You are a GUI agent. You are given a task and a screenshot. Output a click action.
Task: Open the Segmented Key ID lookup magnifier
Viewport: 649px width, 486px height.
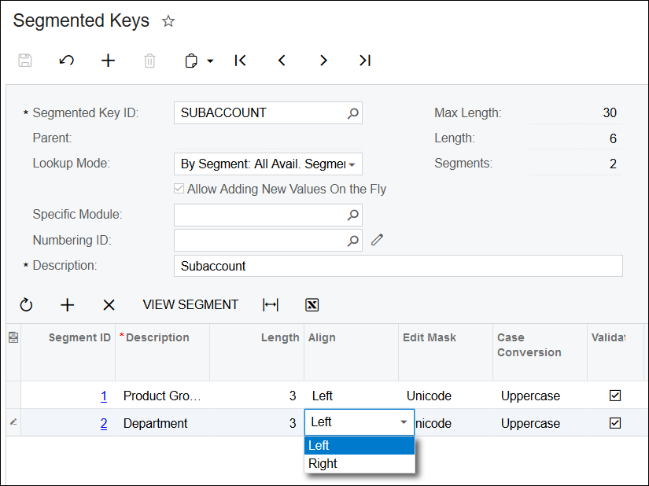[352, 113]
